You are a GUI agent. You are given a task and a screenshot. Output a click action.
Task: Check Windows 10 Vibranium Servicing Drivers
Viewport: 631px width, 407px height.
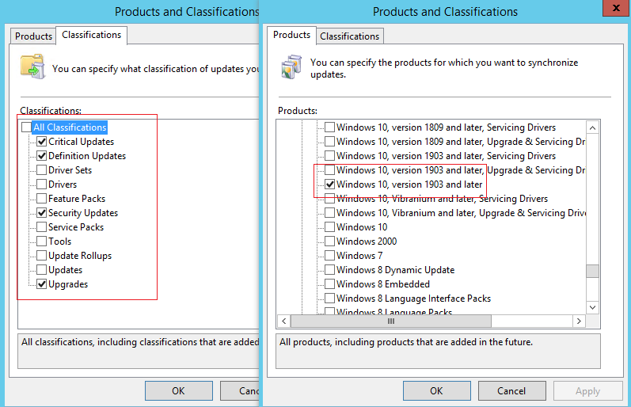coord(329,199)
